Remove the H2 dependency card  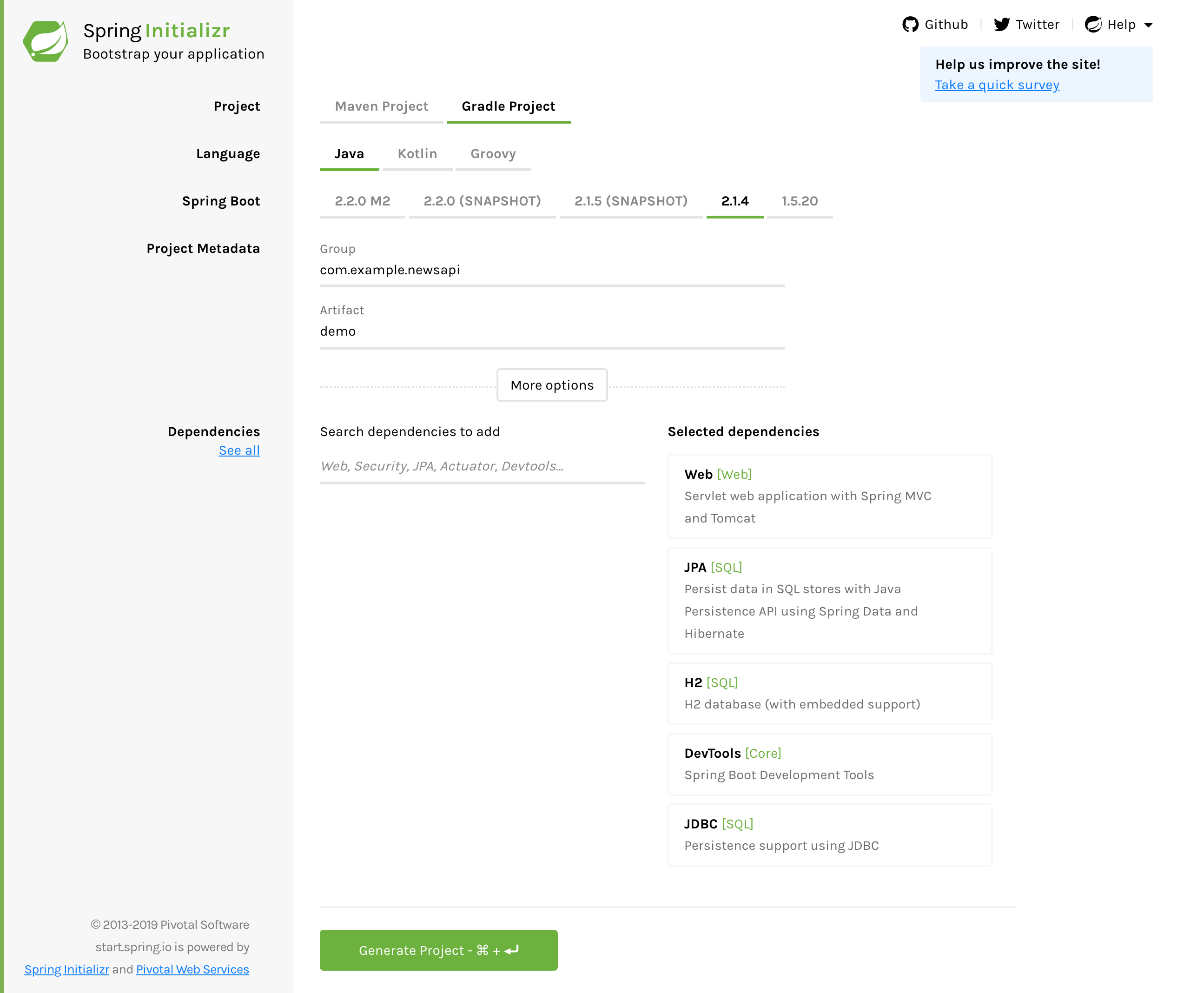click(830, 694)
